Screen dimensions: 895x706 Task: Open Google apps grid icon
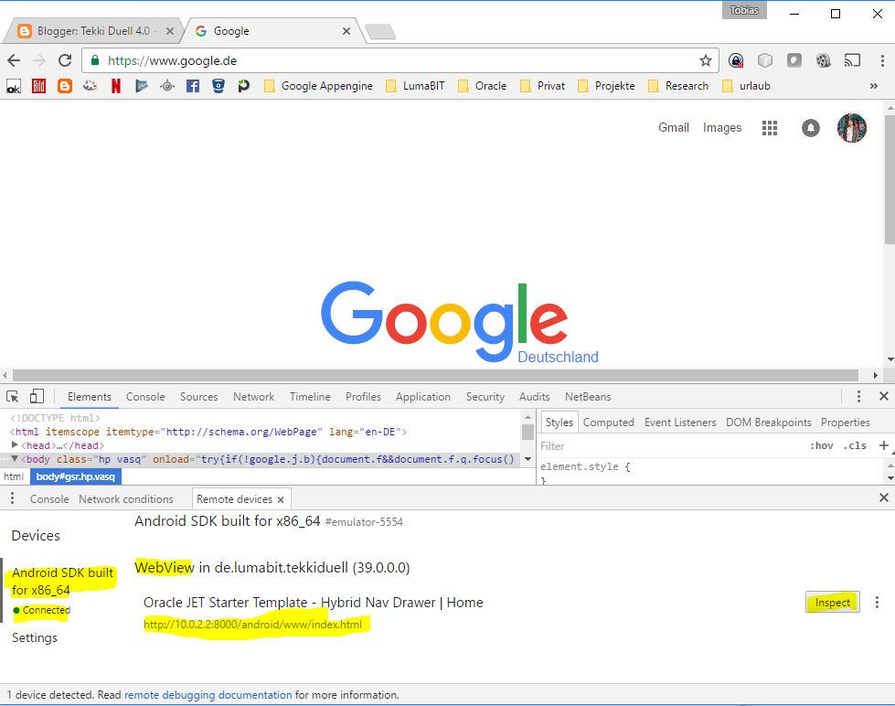click(x=770, y=128)
